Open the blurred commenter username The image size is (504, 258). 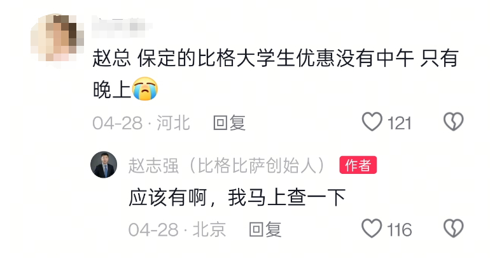(x=122, y=25)
